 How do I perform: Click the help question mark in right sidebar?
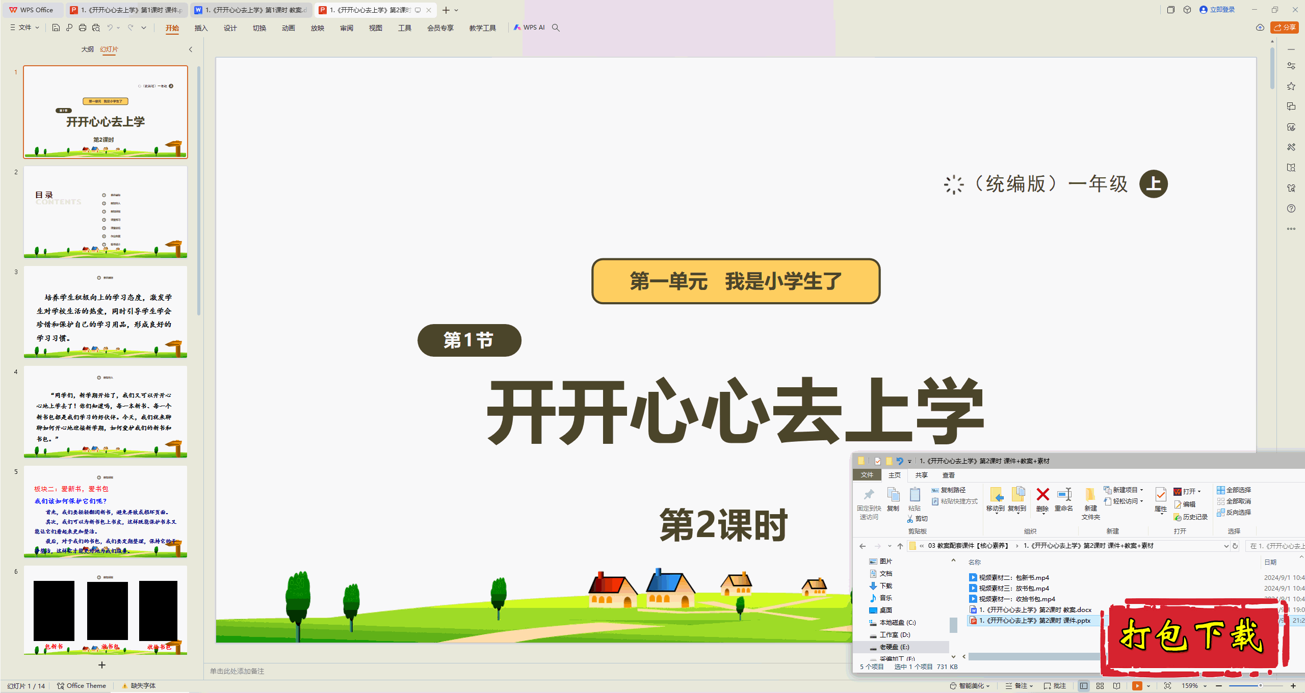click(1291, 208)
